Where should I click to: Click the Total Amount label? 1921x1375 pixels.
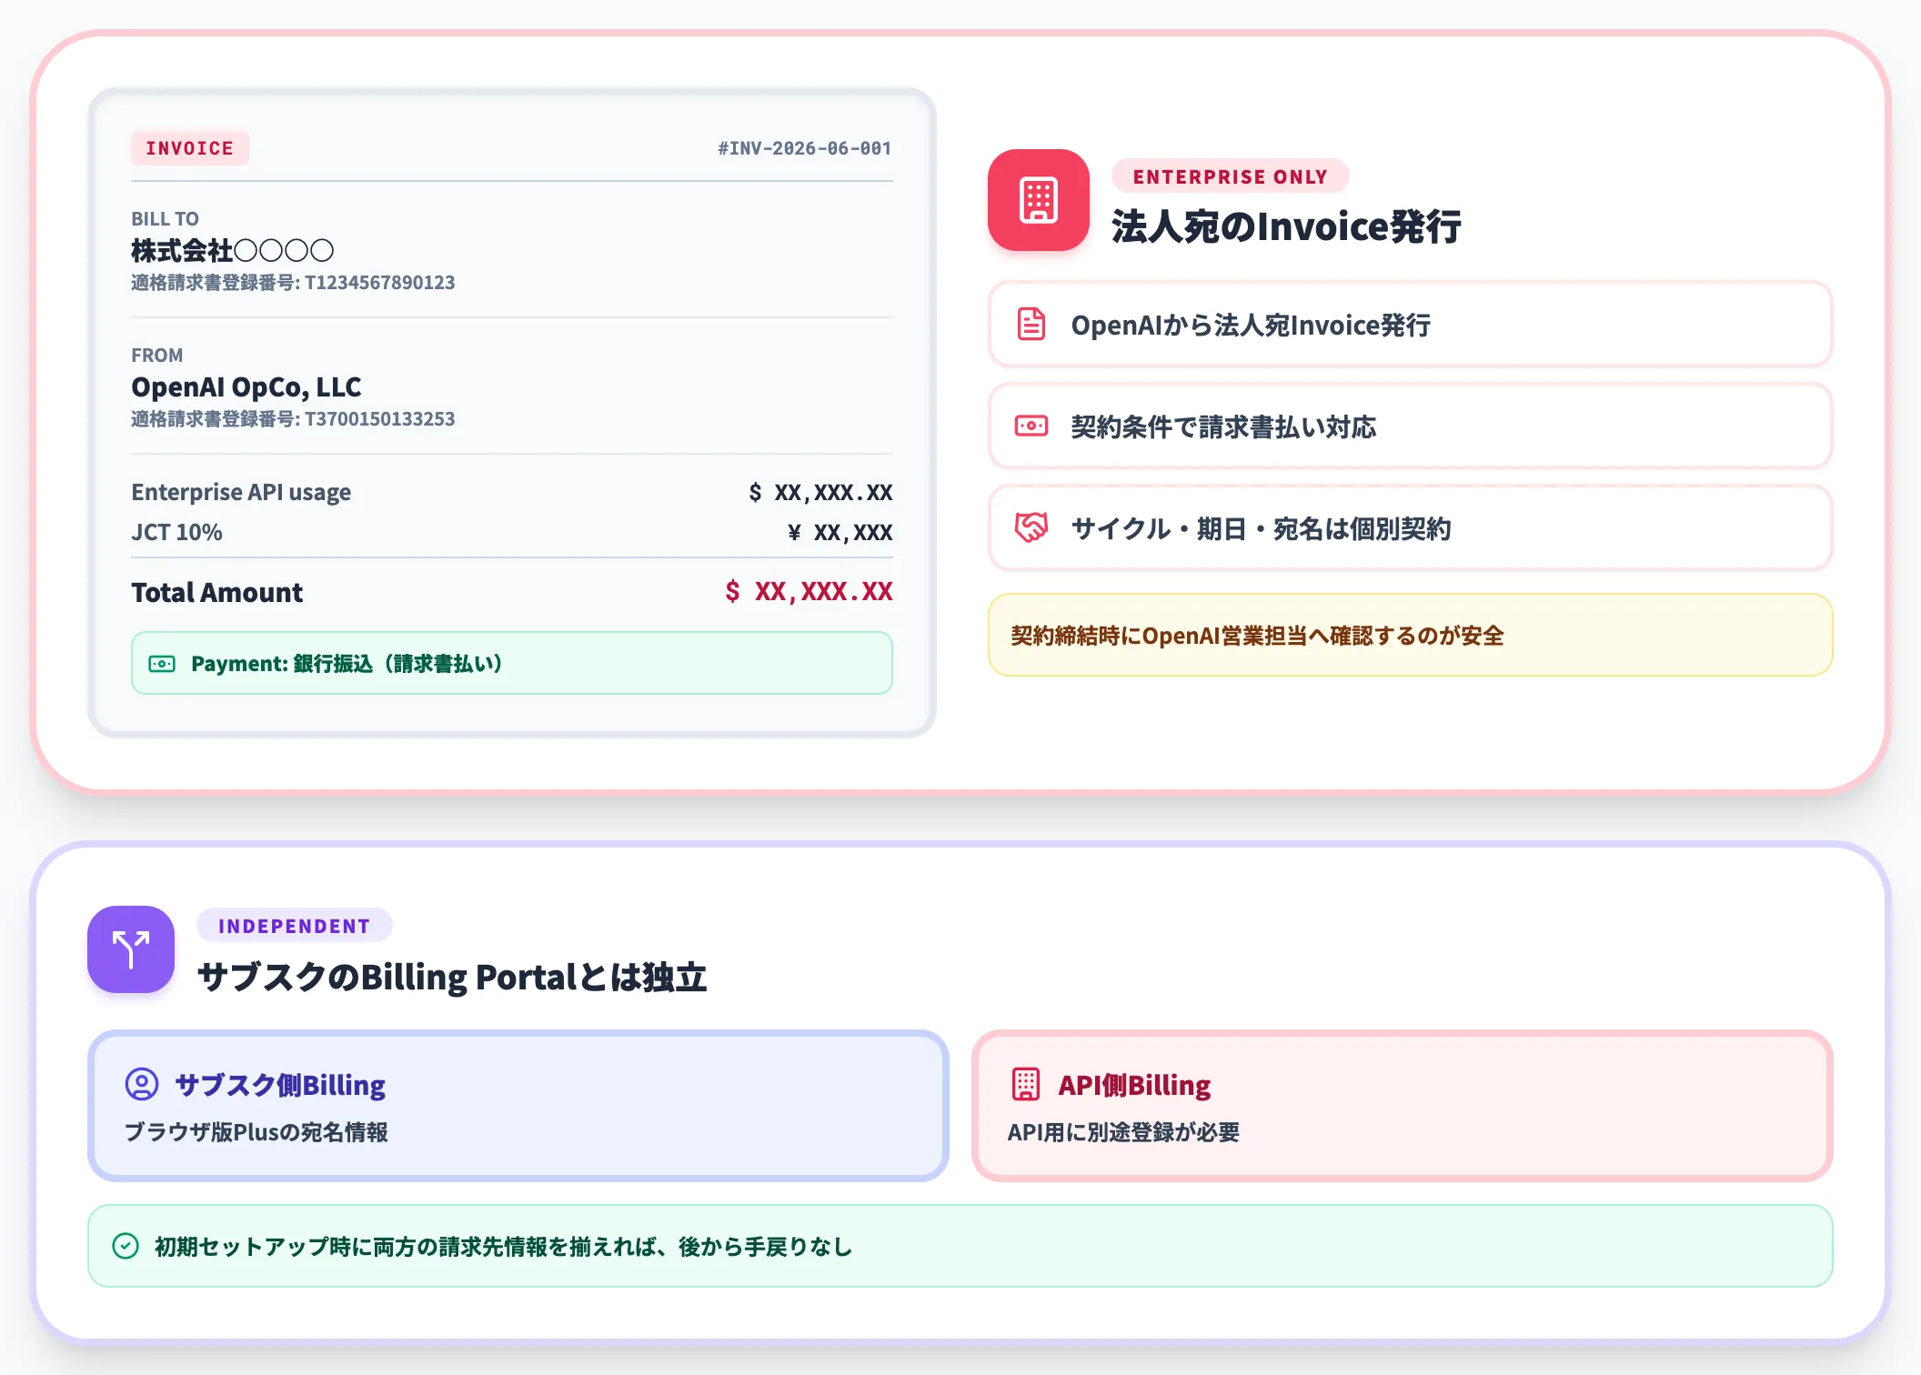tap(216, 592)
